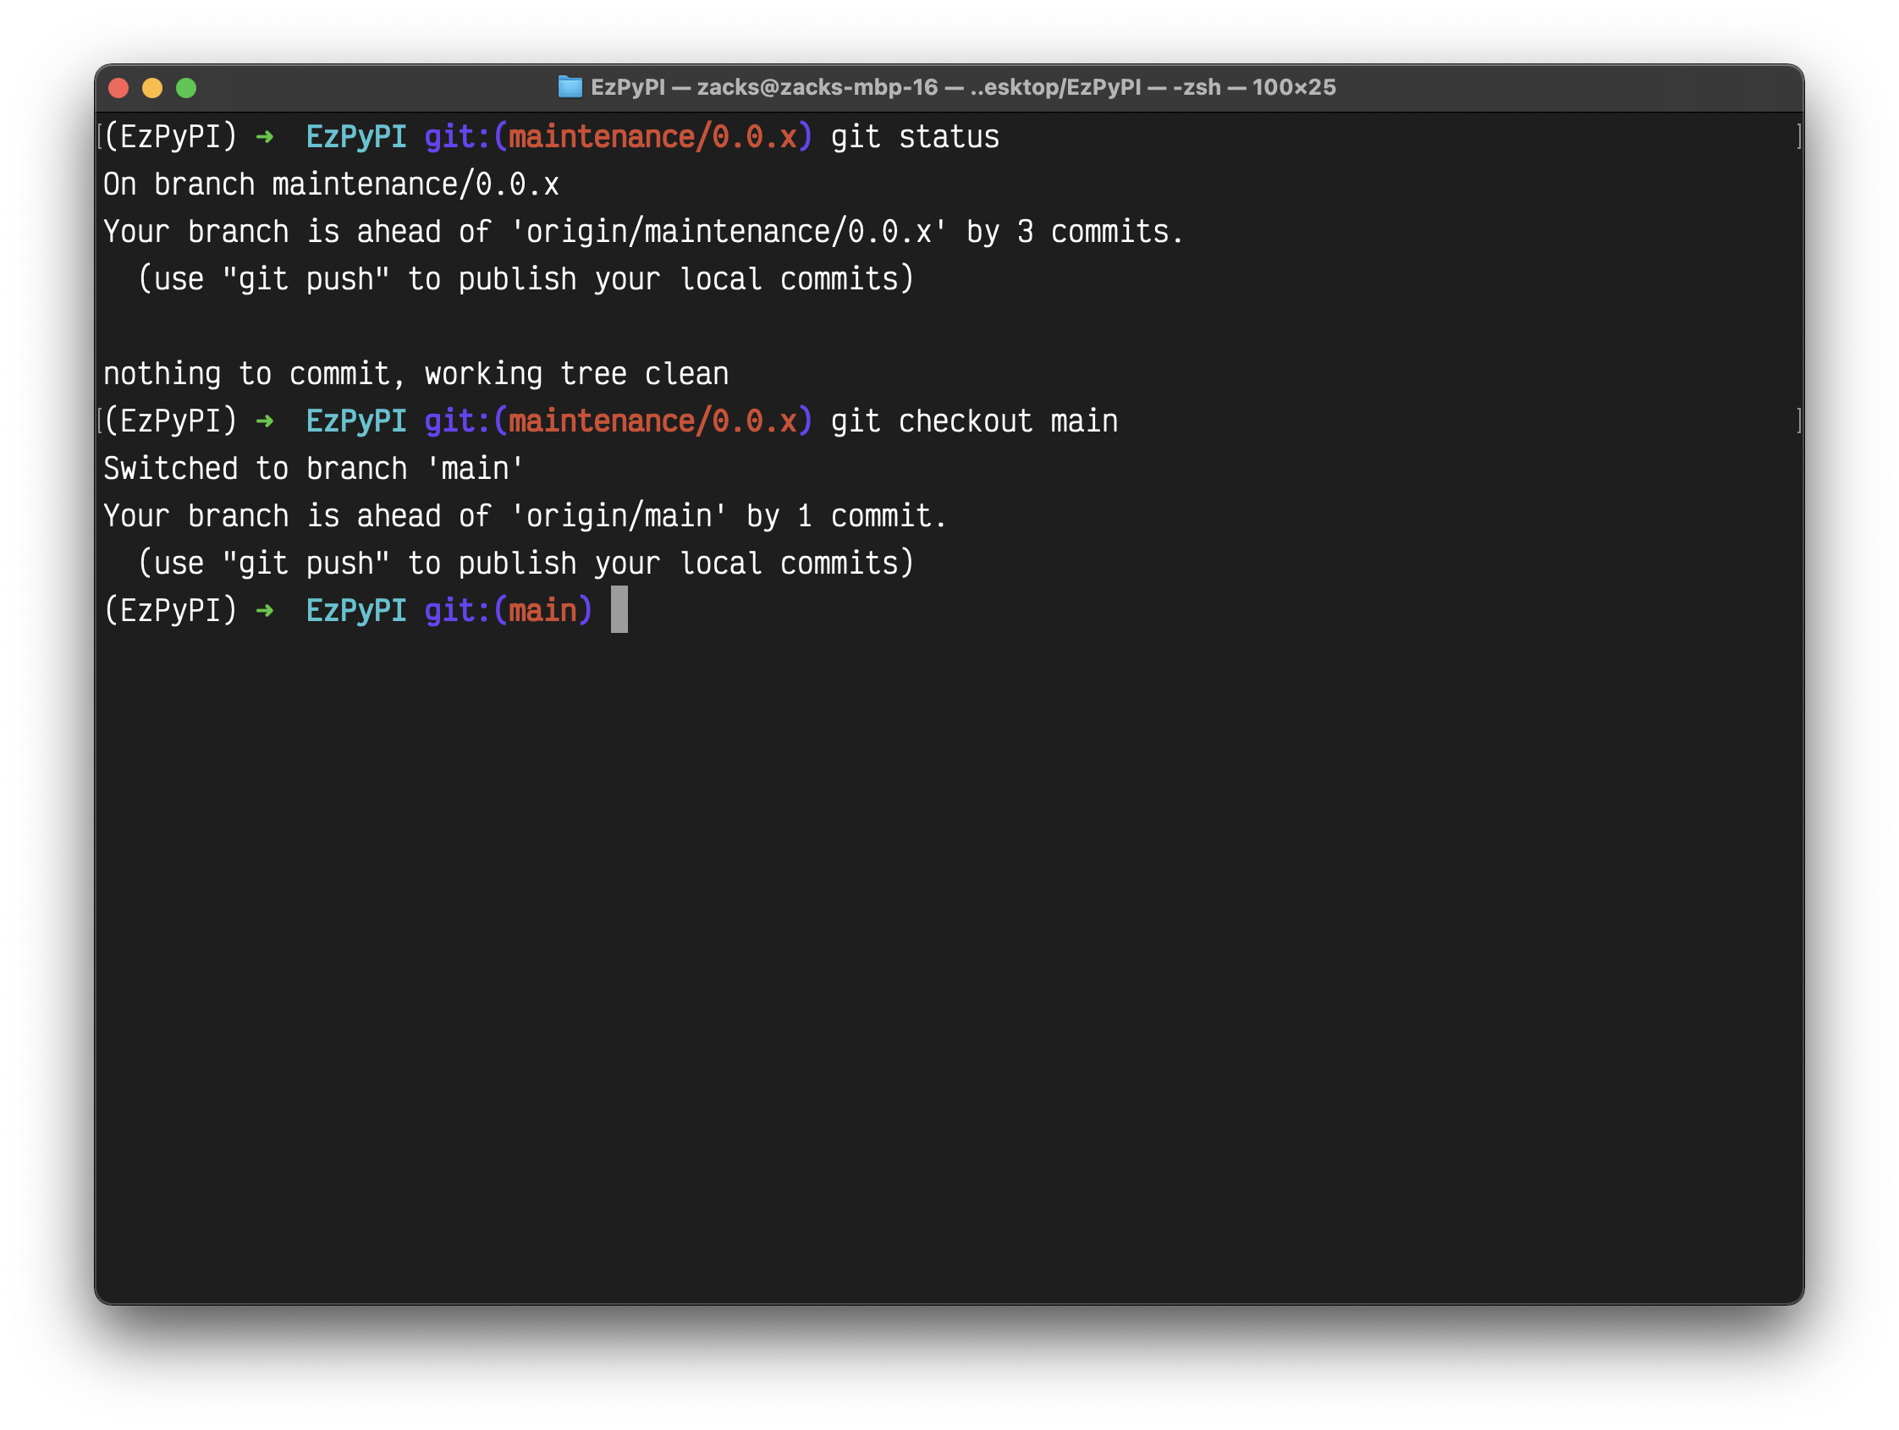Click 'nothing to commit, working tree clean' line
Image resolution: width=1899 pixels, height=1430 pixels.
coord(416,374)
